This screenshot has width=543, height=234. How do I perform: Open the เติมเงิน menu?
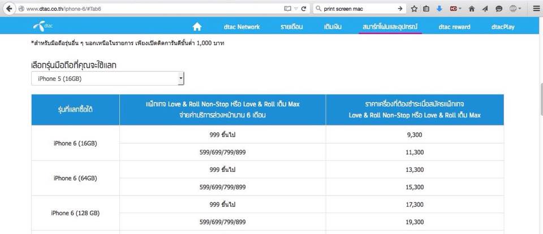(x=333, y=27)
